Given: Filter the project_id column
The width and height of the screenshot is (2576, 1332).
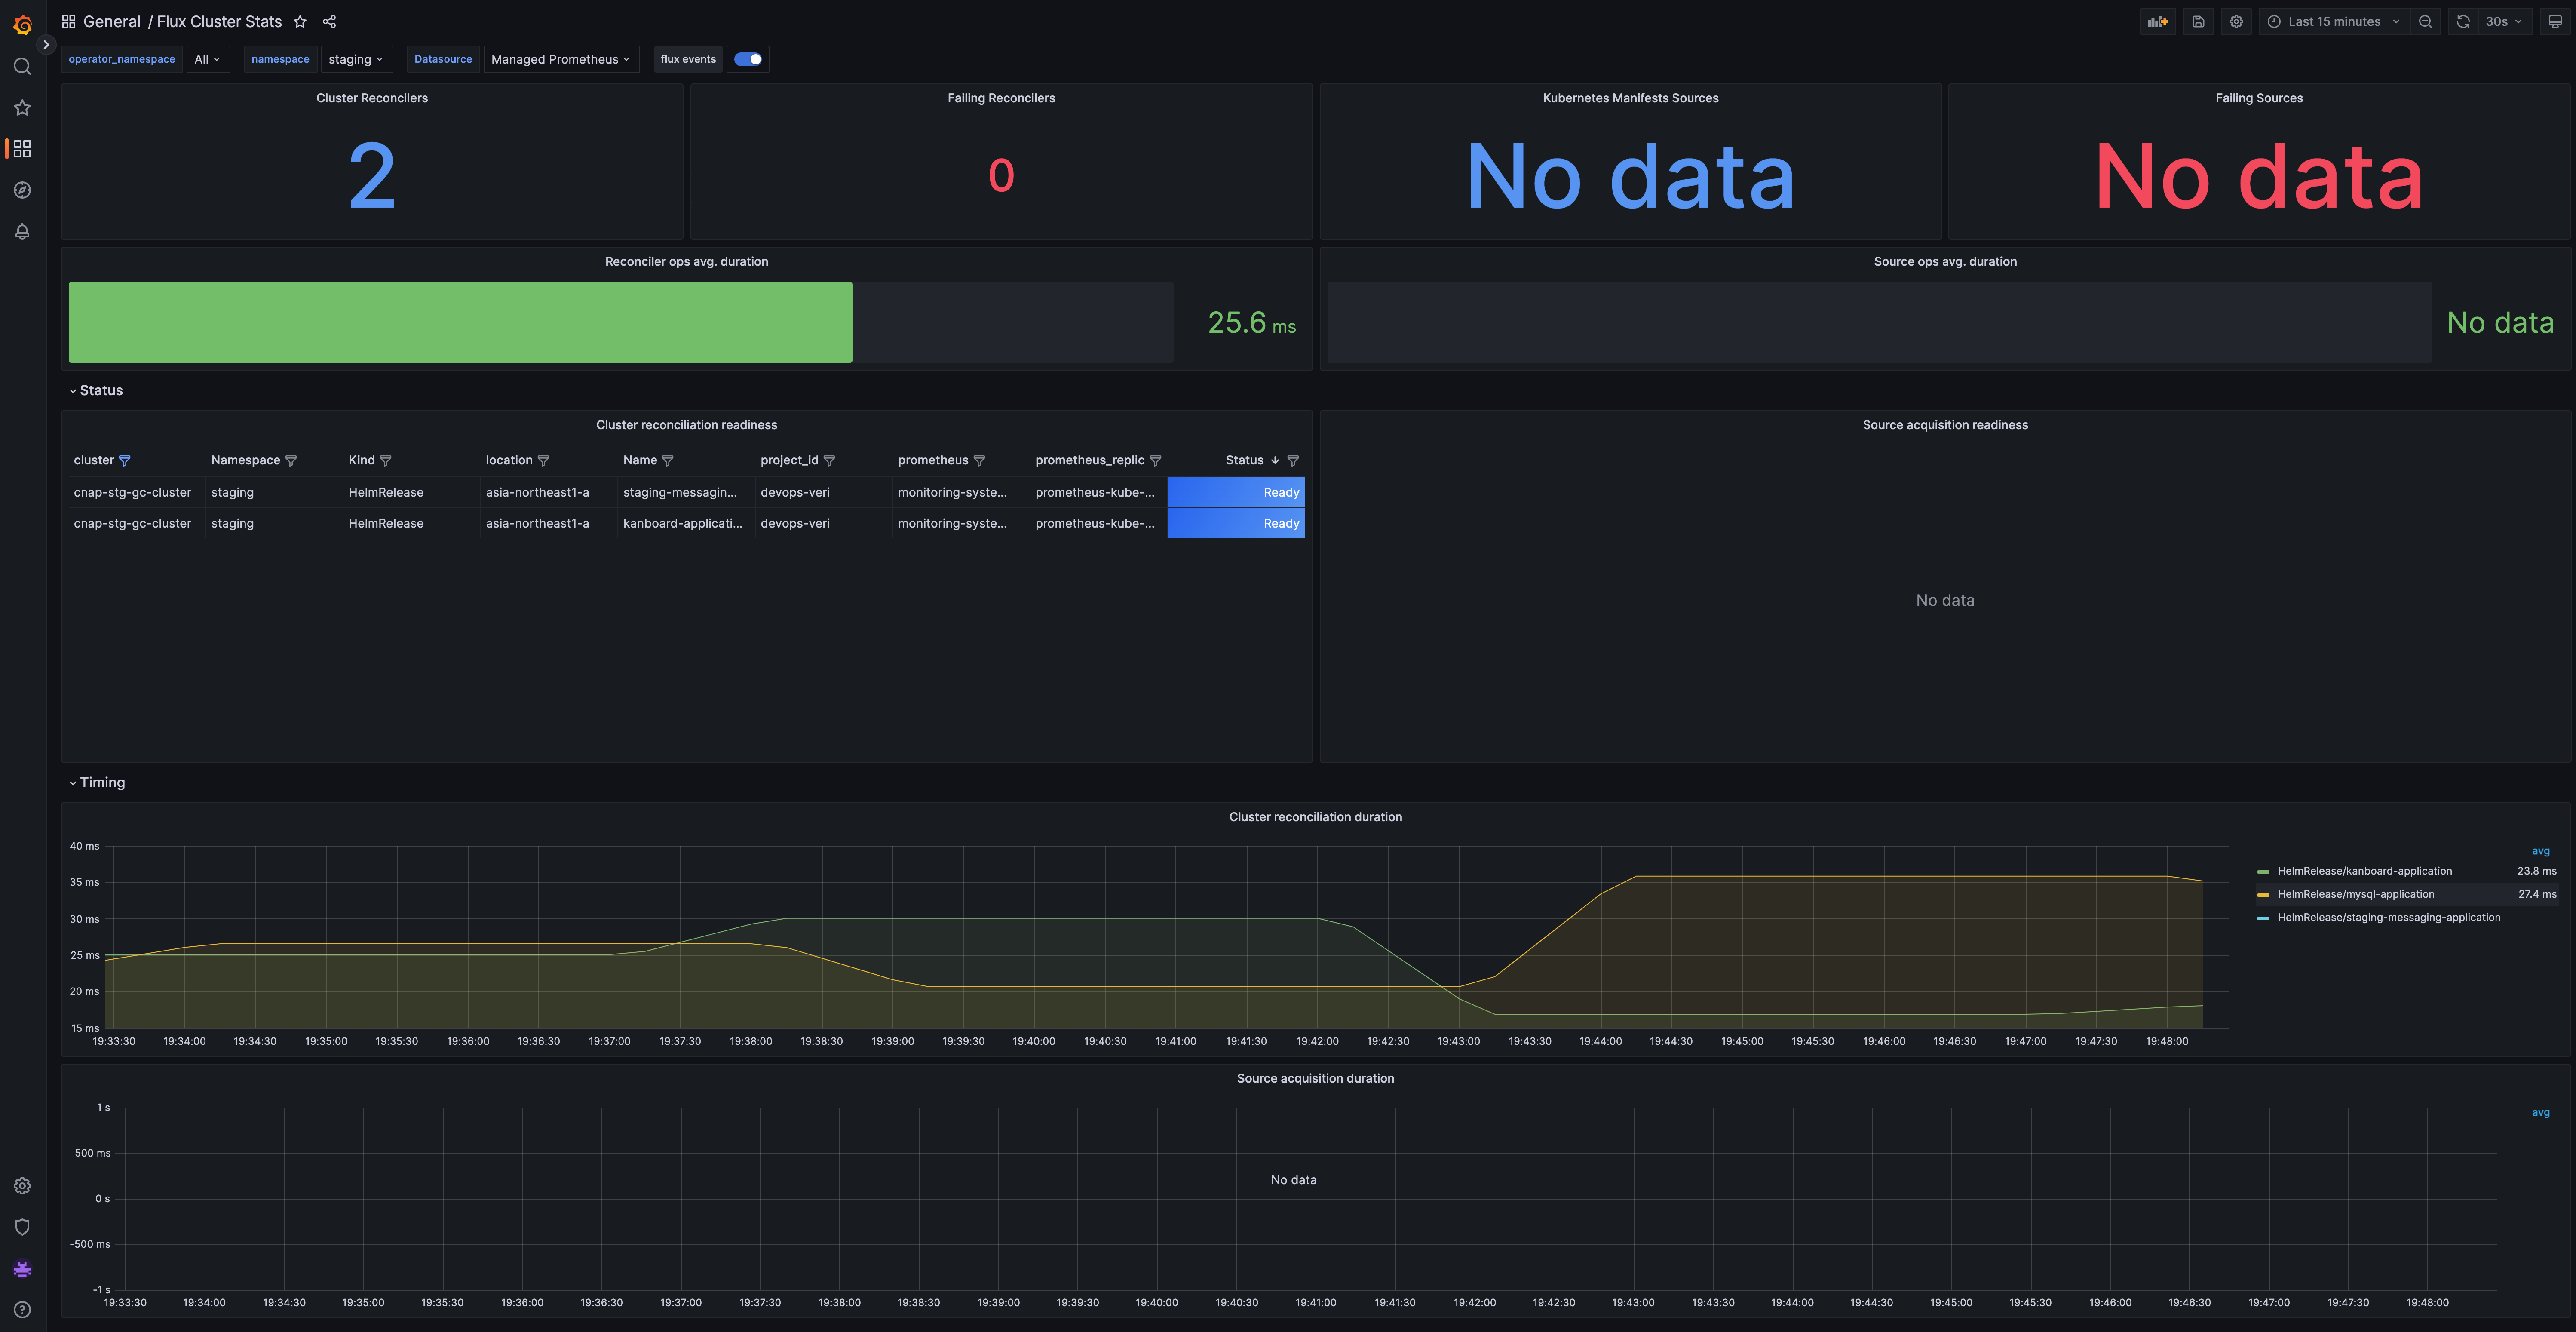Looking at the screenshot, I should click(829, 461).
